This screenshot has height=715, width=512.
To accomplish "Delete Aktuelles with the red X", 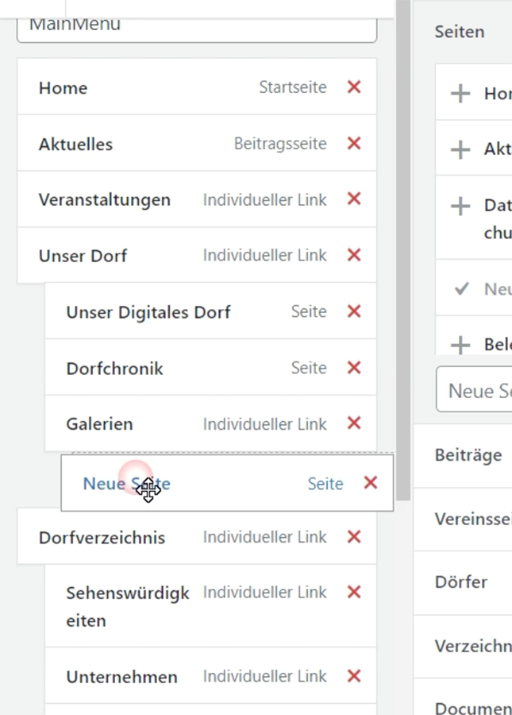I will point(354,144).
